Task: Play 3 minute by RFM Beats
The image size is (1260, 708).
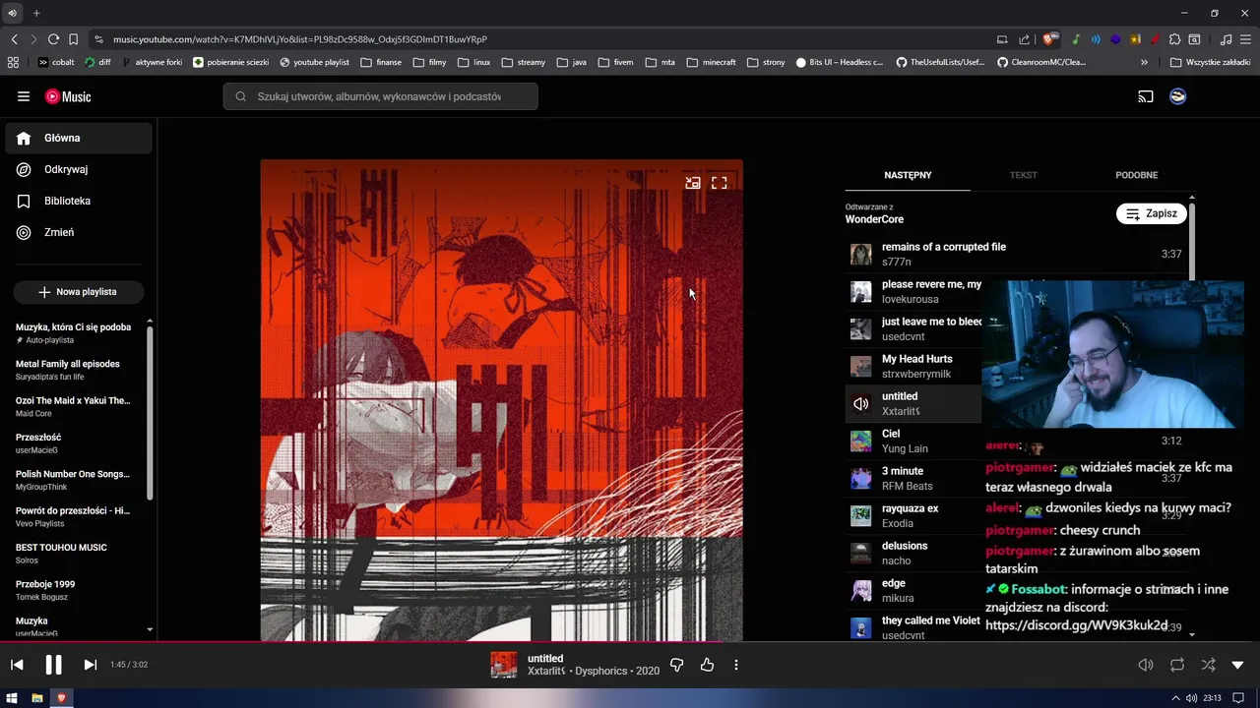Action: pyautogui.click(x=913, y=479)
